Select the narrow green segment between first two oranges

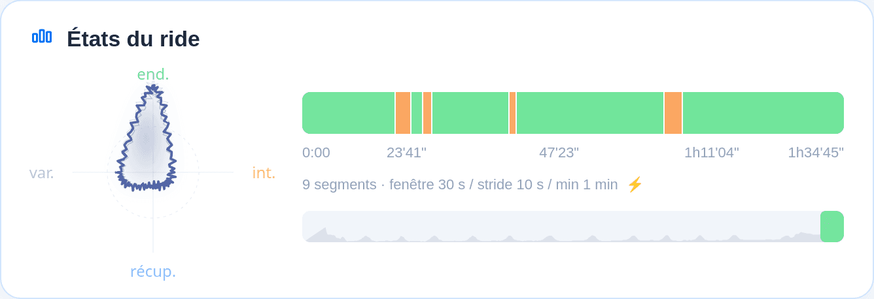pos(417,113)
